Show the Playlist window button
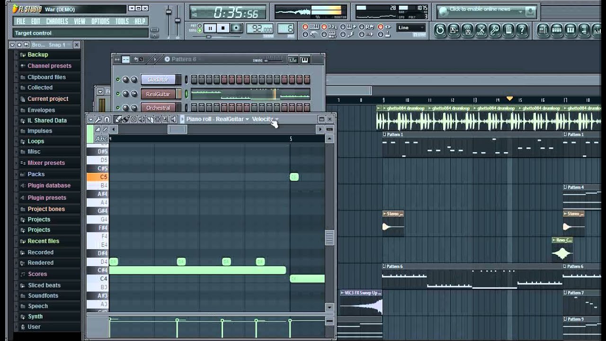Screen dimensions: 606x341 [543, 30]
